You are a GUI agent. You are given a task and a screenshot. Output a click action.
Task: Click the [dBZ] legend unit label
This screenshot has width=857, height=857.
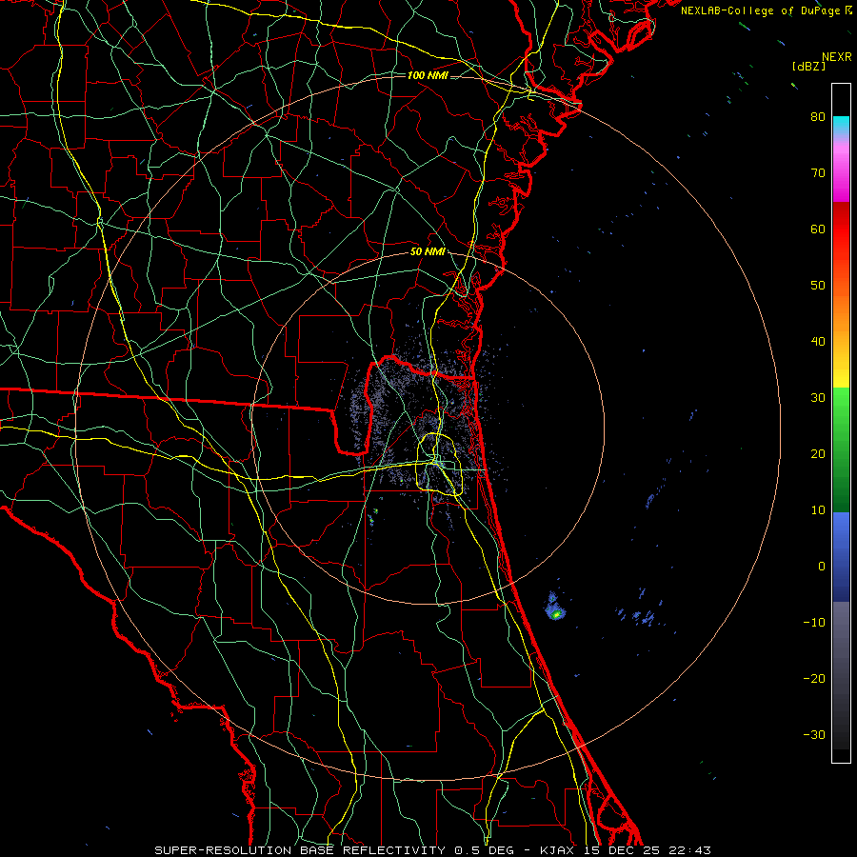click(x=808, y=66)
